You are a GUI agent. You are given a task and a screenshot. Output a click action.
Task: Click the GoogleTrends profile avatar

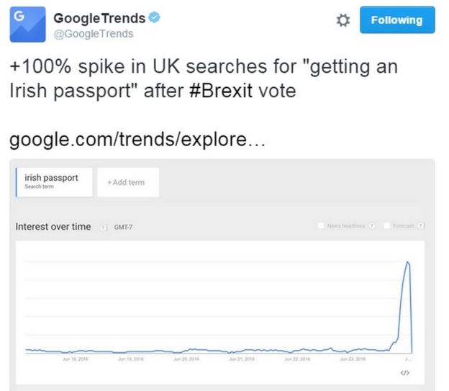click(x=28, y=24)
